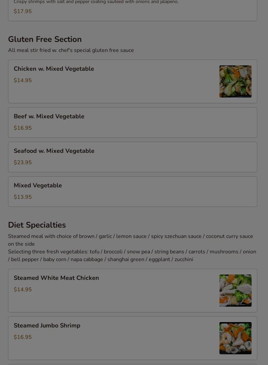Click the $14.95 Steamed White Meat Chicken price
This screenshot has width=268, height=365.
[x=23, y=290]
